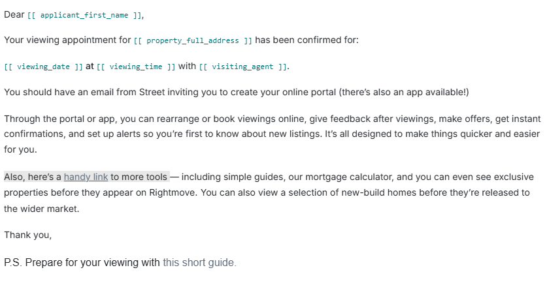This screenshot has height=285, width=547.
Task: Place cursor after 'Dear' greeting word
Action: click(25, 14)
